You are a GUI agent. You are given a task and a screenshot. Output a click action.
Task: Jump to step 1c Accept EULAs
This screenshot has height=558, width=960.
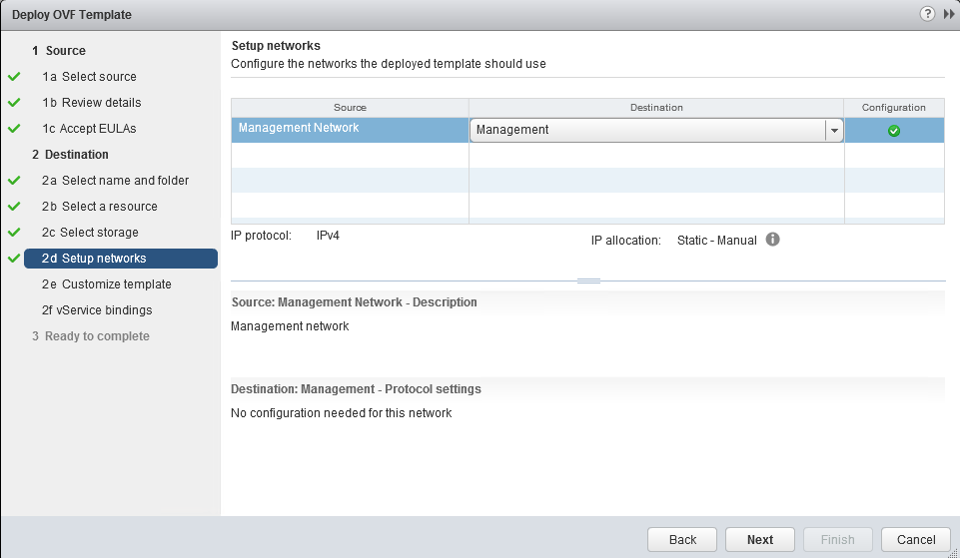[98, 129]
